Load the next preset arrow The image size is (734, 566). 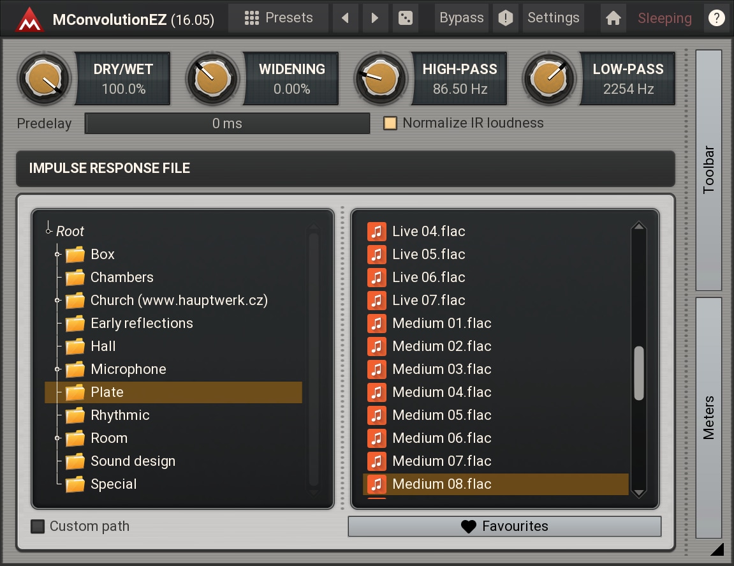pos(375,18)
